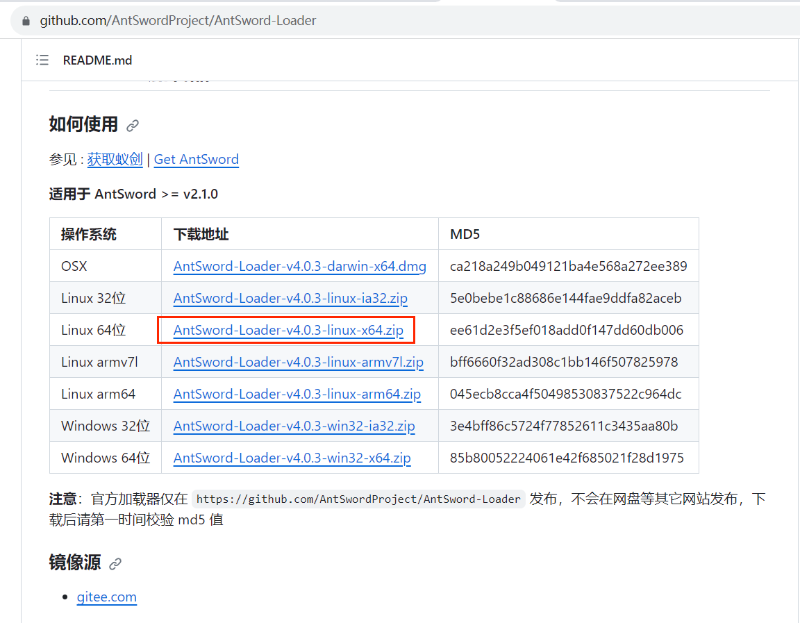Download AntSword-Loader-v4.0.3-linux-x64.zip
The width and height of the screenshot is (800, 623).
tap(288, 330)
